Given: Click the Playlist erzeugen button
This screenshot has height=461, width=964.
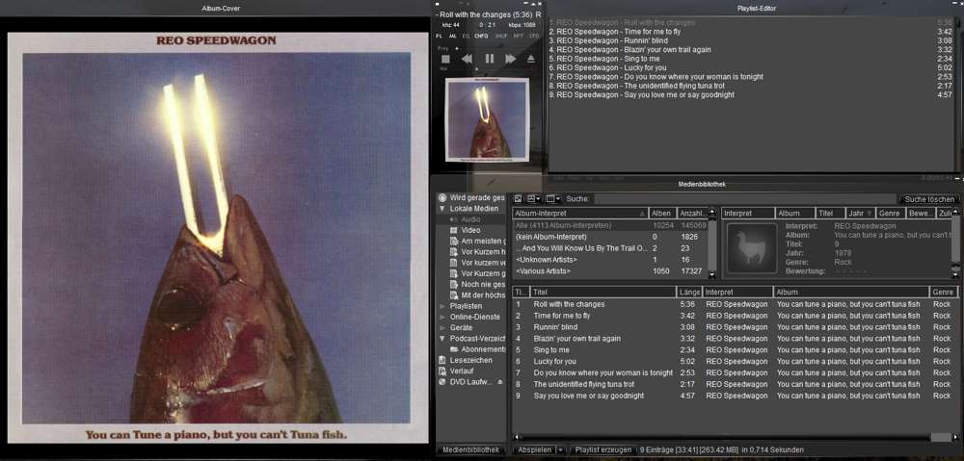Looking at the screenshot, I should click(x=602, y=449).
